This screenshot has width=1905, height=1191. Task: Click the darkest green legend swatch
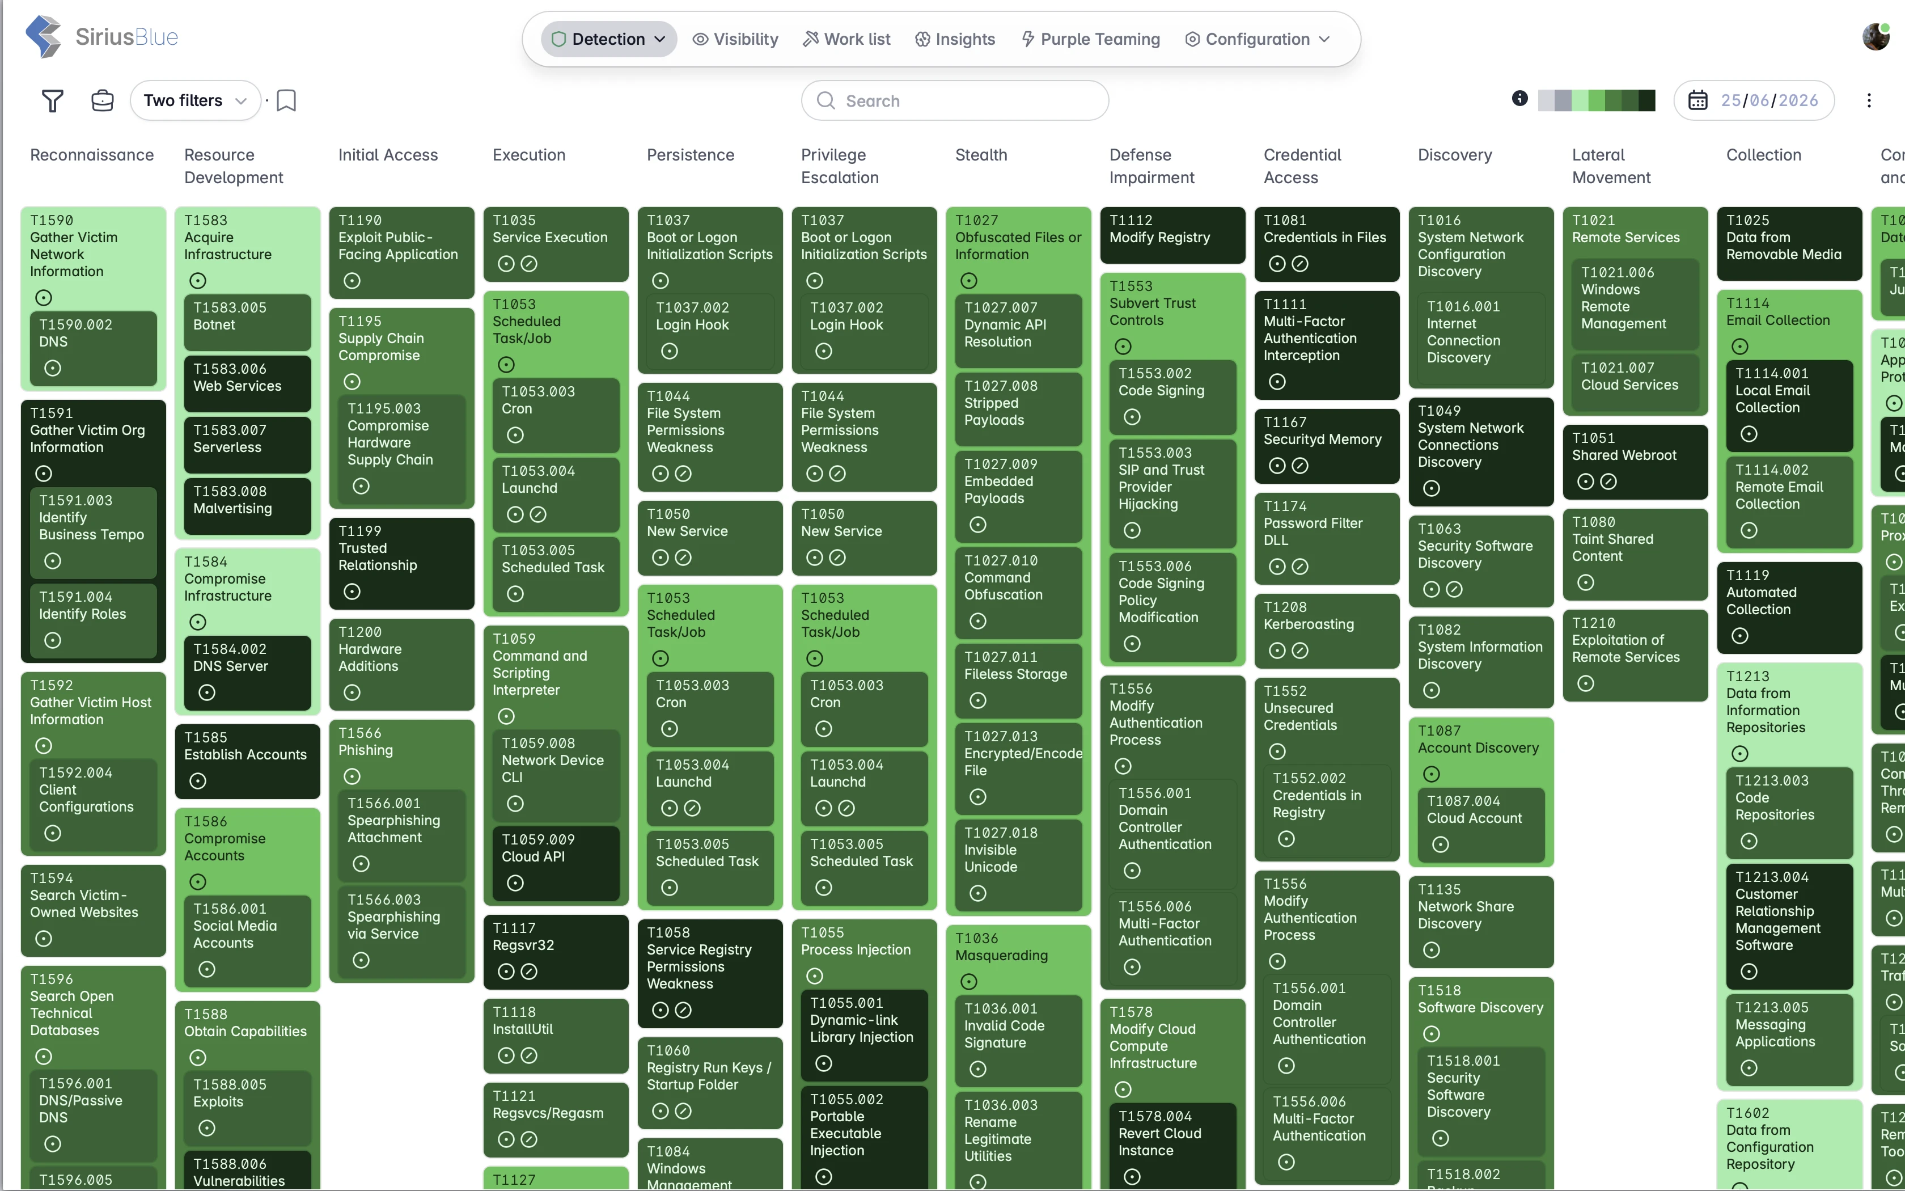click(1647, 101)
